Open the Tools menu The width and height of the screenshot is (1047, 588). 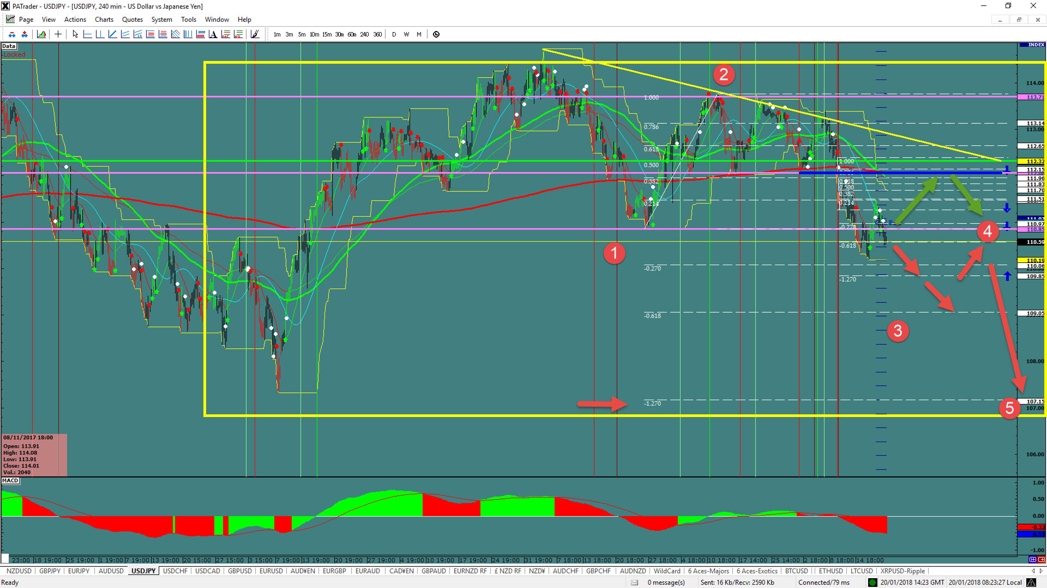[189, 20]
